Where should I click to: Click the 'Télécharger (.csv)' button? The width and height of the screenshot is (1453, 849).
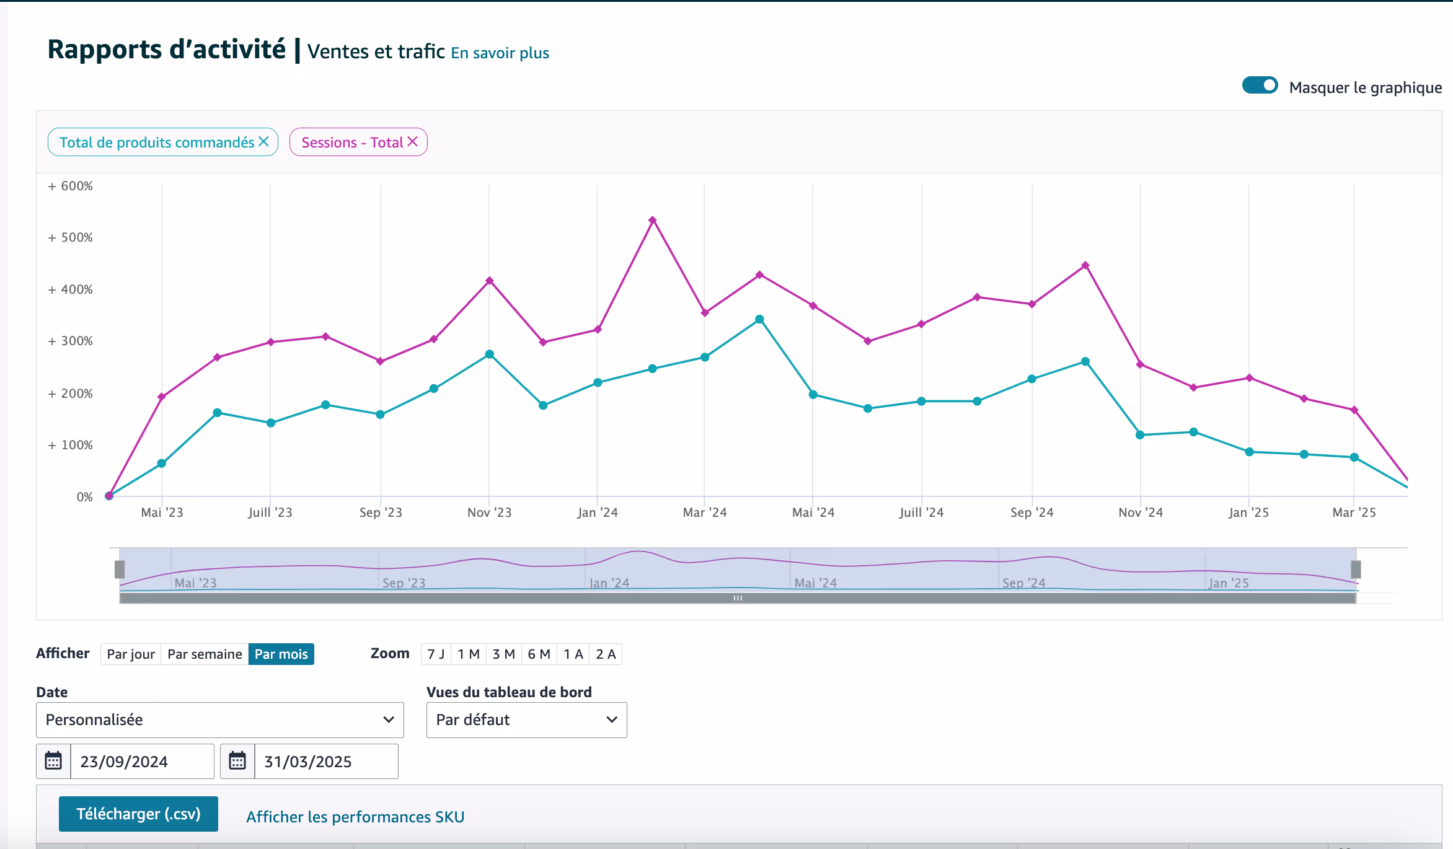(138, 814)
